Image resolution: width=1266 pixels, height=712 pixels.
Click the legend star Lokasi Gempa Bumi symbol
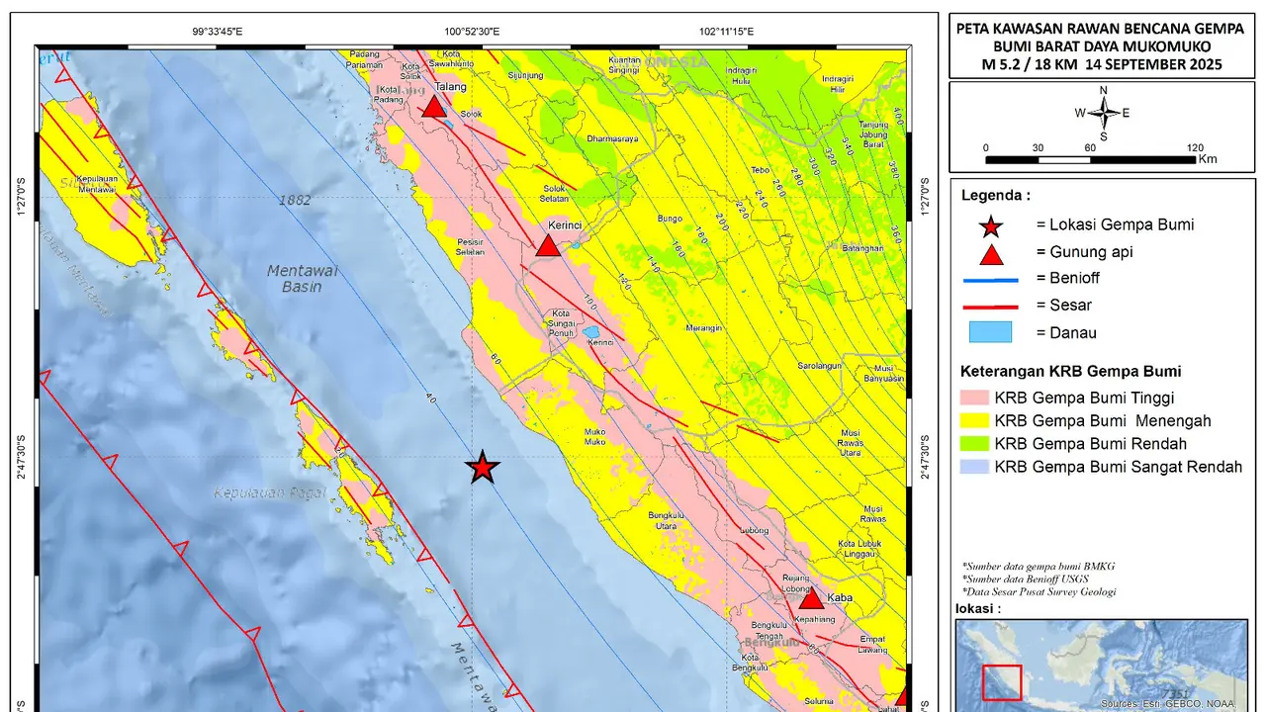tap(990, 226)
